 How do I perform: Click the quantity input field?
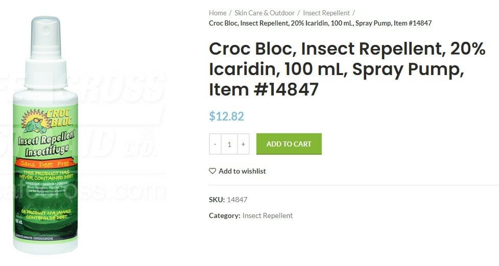click(x=229, y=144)
